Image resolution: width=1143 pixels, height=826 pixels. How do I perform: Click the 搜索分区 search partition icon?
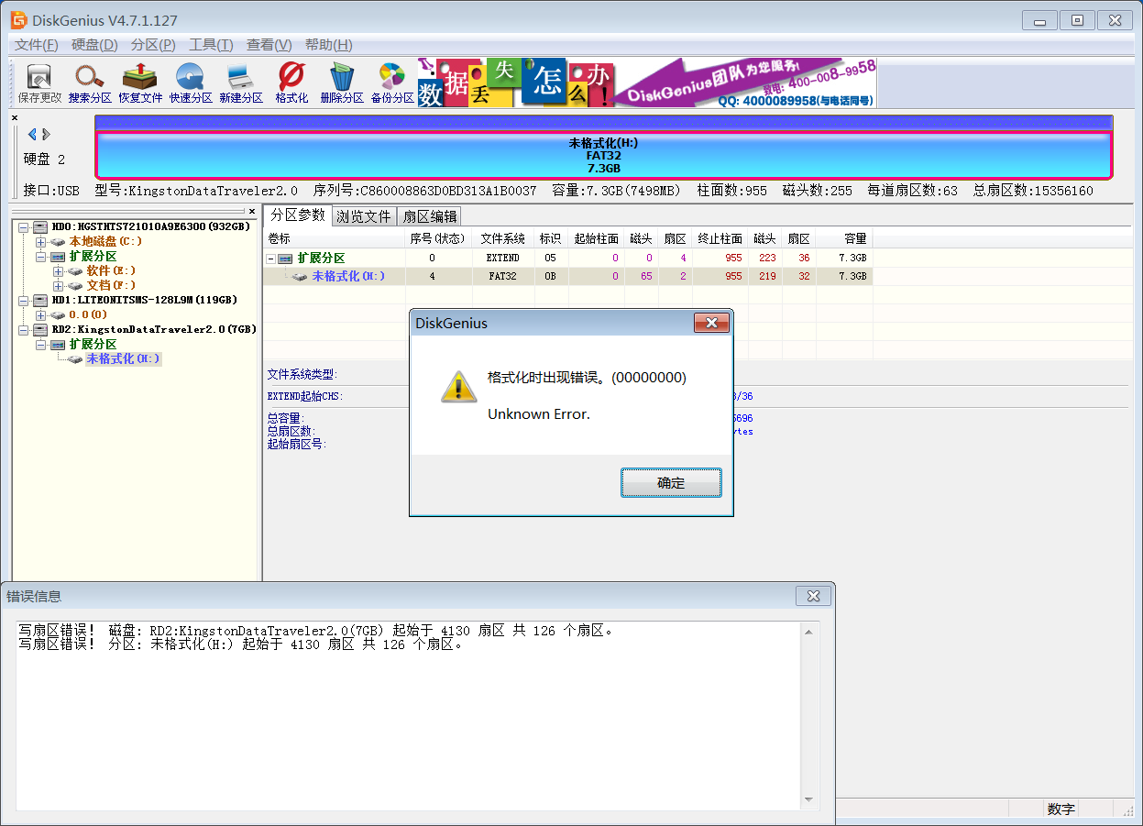point(90,83)
